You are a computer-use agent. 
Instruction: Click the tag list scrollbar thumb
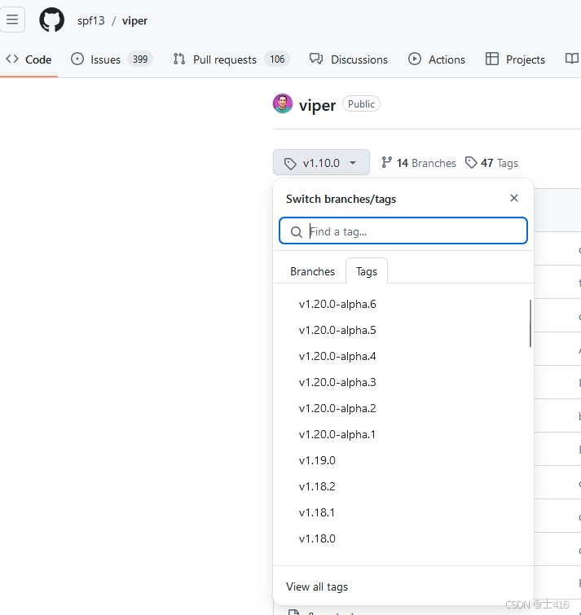tap(530, 323)
